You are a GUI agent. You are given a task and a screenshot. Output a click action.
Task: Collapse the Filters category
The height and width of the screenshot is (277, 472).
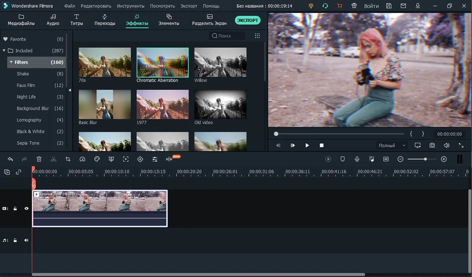[11, 62]
